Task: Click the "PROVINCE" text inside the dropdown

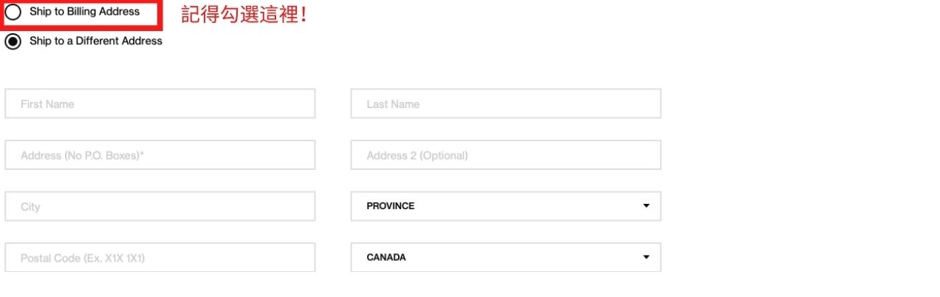Action: [391, 206]
